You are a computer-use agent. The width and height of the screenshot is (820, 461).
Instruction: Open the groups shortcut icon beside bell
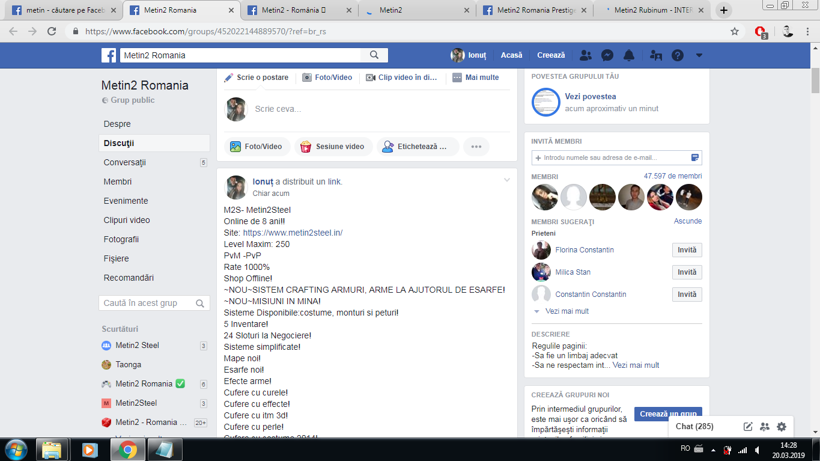click(656, 55)
